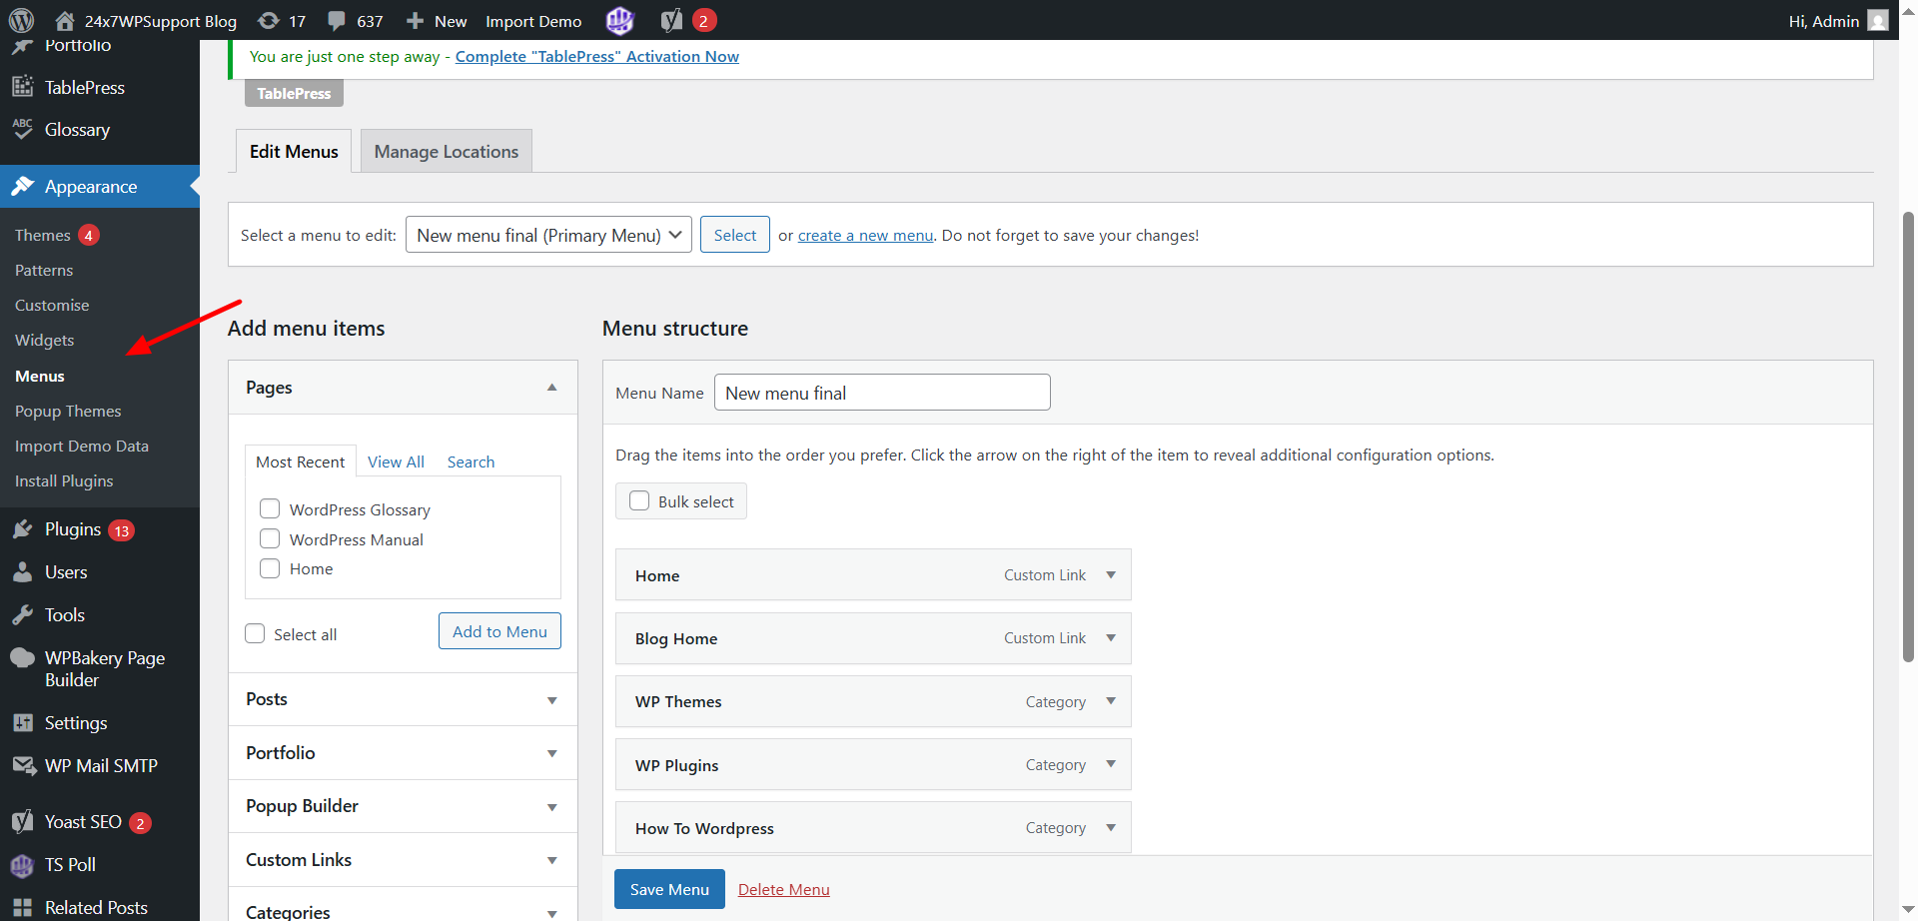The height and width of the screenshot is (921, 1918).
Task: Click the WordPress logo in admin bar
Action: [x=21, y=20]
